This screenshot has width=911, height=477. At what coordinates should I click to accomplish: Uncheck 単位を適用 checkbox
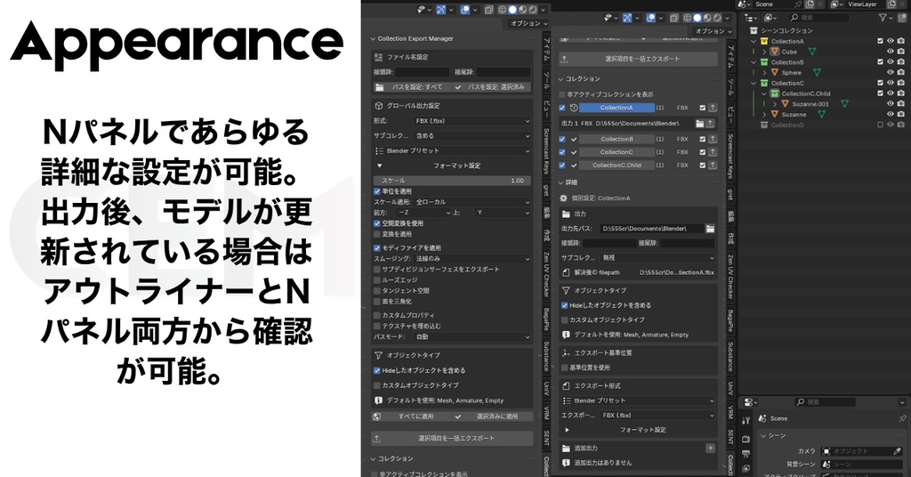(377, 191)
